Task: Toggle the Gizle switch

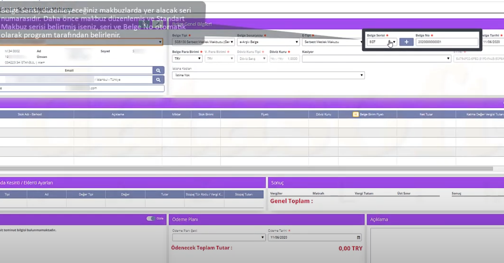Action: (151, 218)
